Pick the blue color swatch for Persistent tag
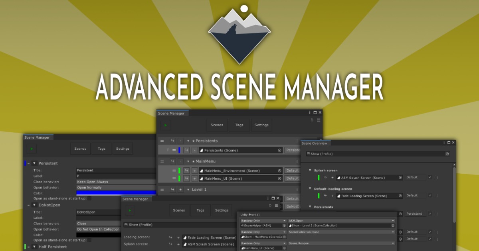The image size is (479, 251). click(x=116, y=193)
